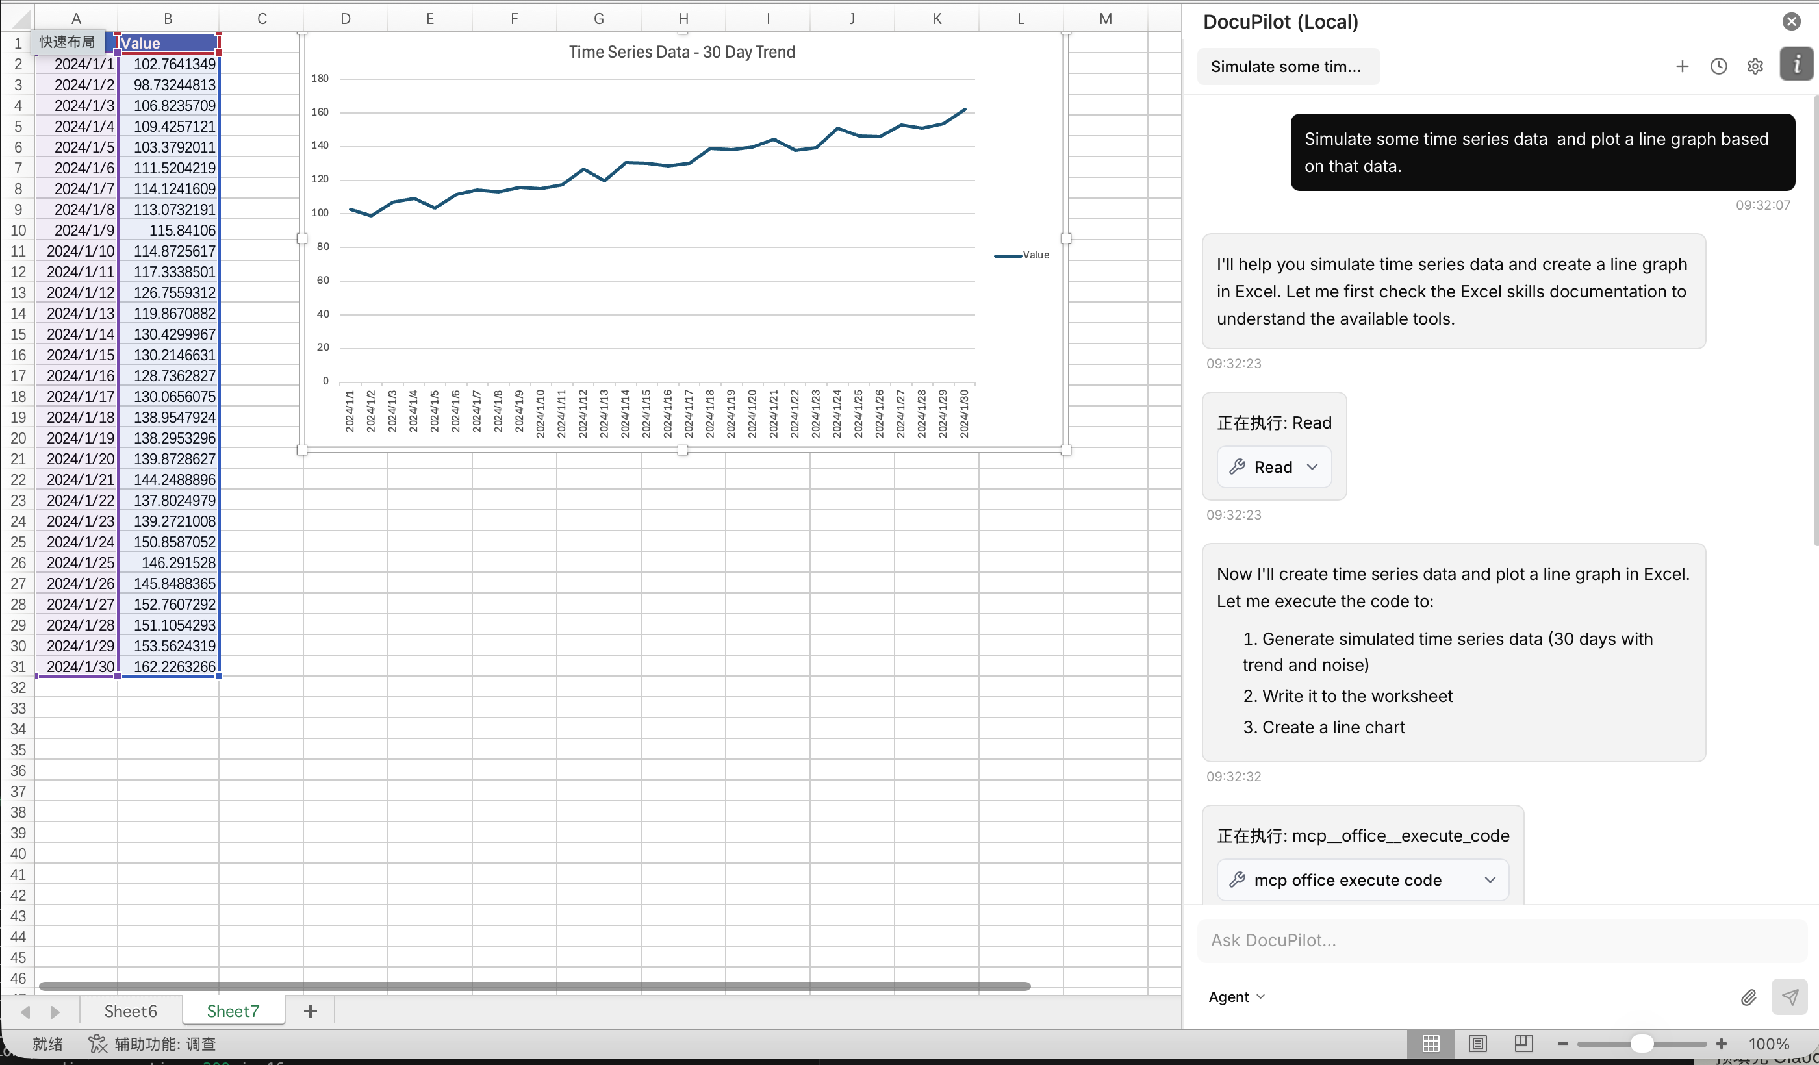1819x1065 pixels.
Task: Open the Agent mode dropdown
Action: point(1236,996)
